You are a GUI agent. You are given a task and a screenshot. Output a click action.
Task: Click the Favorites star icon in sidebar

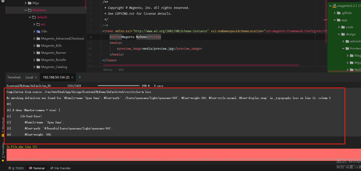tap(3, 161)
